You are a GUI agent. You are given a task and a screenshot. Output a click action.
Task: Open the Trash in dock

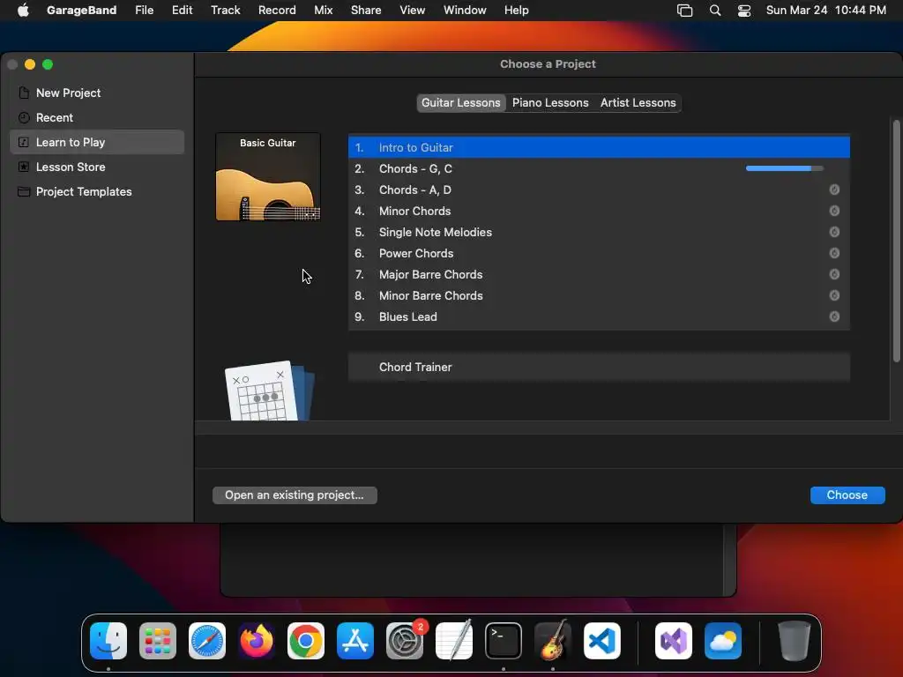(x=795, y=641)
